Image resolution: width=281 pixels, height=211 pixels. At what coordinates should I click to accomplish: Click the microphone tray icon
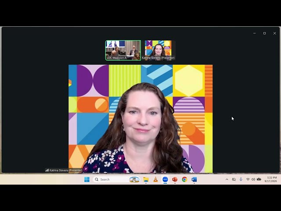[241, 179]
